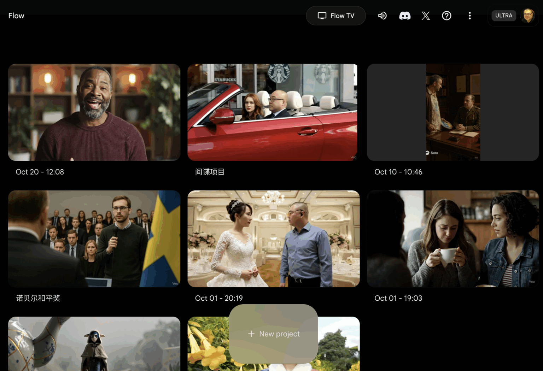Click the ULTRA plan badge
This screenshot has height=371, width=543.
pyautogui.click(x=503, y=16)
